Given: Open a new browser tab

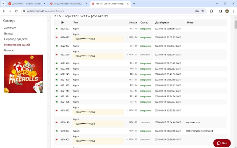Looking at the screenshot, I should tap(134, 3).
